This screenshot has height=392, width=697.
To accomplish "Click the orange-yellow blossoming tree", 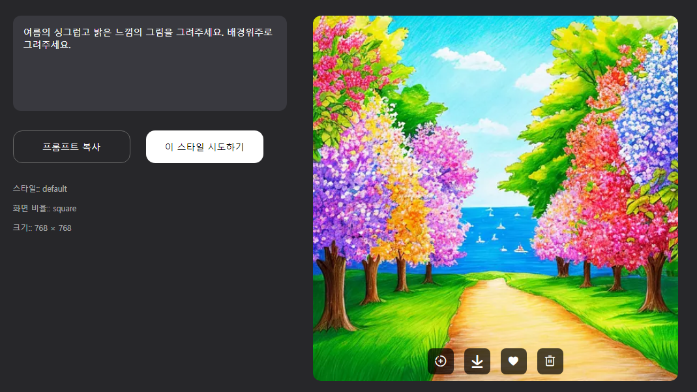I will click(x=407, y=213).
